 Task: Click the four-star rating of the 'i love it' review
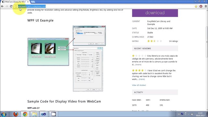(139, 71)
